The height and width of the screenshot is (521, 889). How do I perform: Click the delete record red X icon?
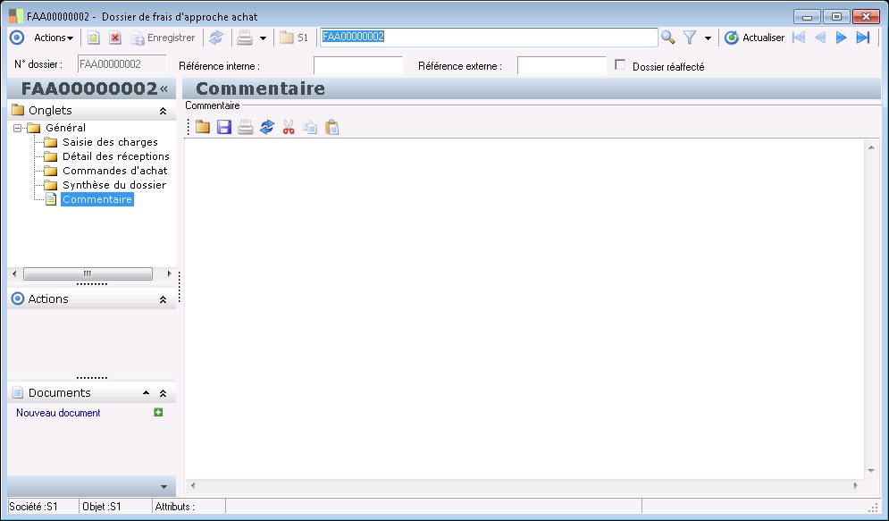coord(115,38)
